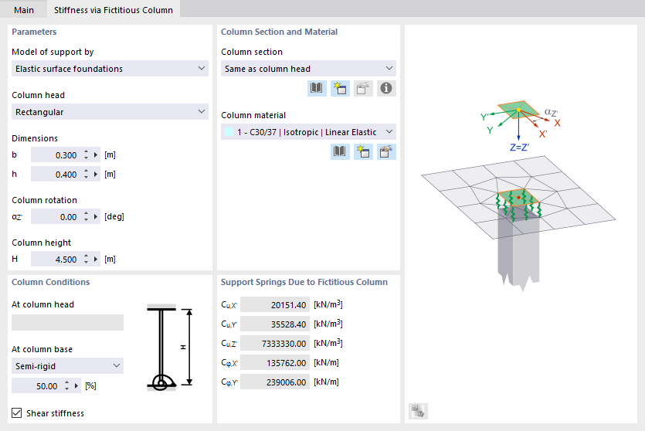Open the arrow menu beside dimension h
Screen dimensions: 645x431
point(96,175)
